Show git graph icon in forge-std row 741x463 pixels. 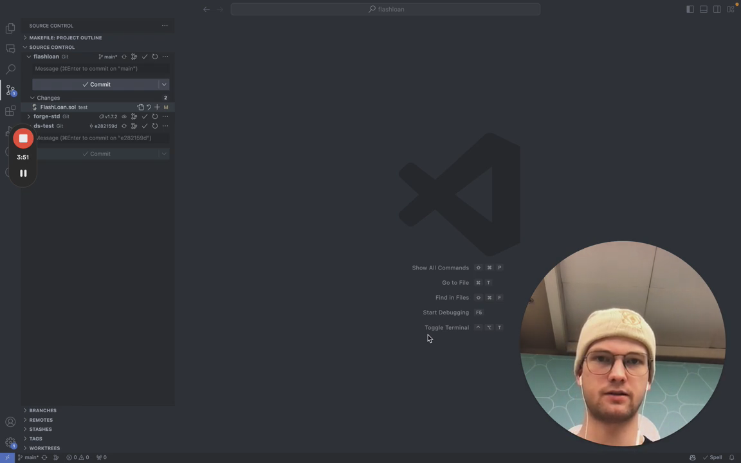(x=134, y=116)
